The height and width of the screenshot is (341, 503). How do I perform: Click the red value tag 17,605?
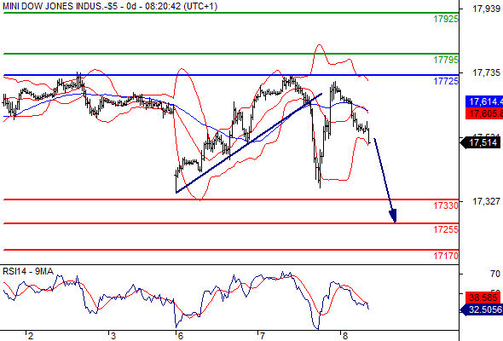click(484, 113)
